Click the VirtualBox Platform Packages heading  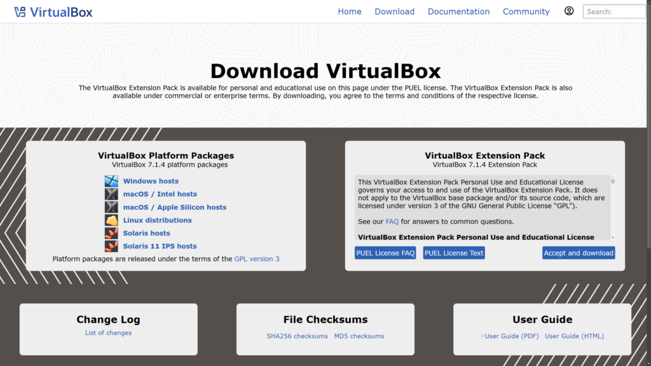(166, 156)
